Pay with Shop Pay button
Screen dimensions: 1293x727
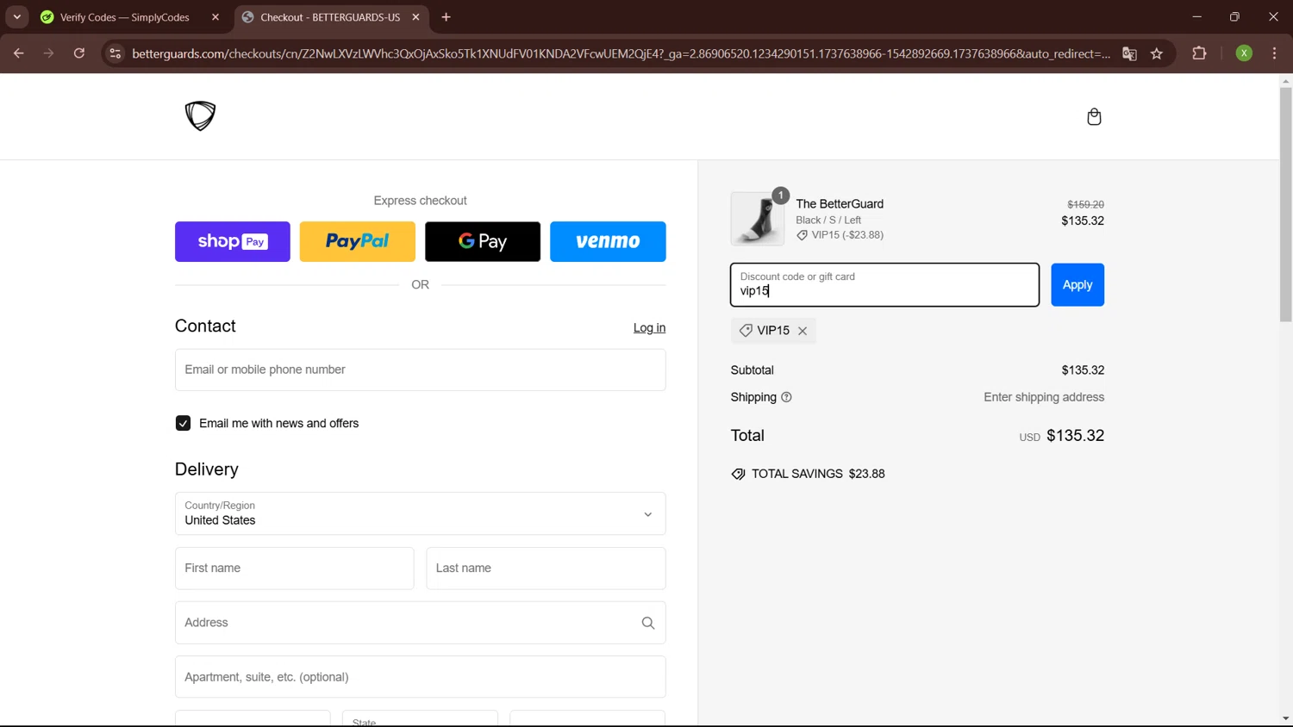click(233, 241)
